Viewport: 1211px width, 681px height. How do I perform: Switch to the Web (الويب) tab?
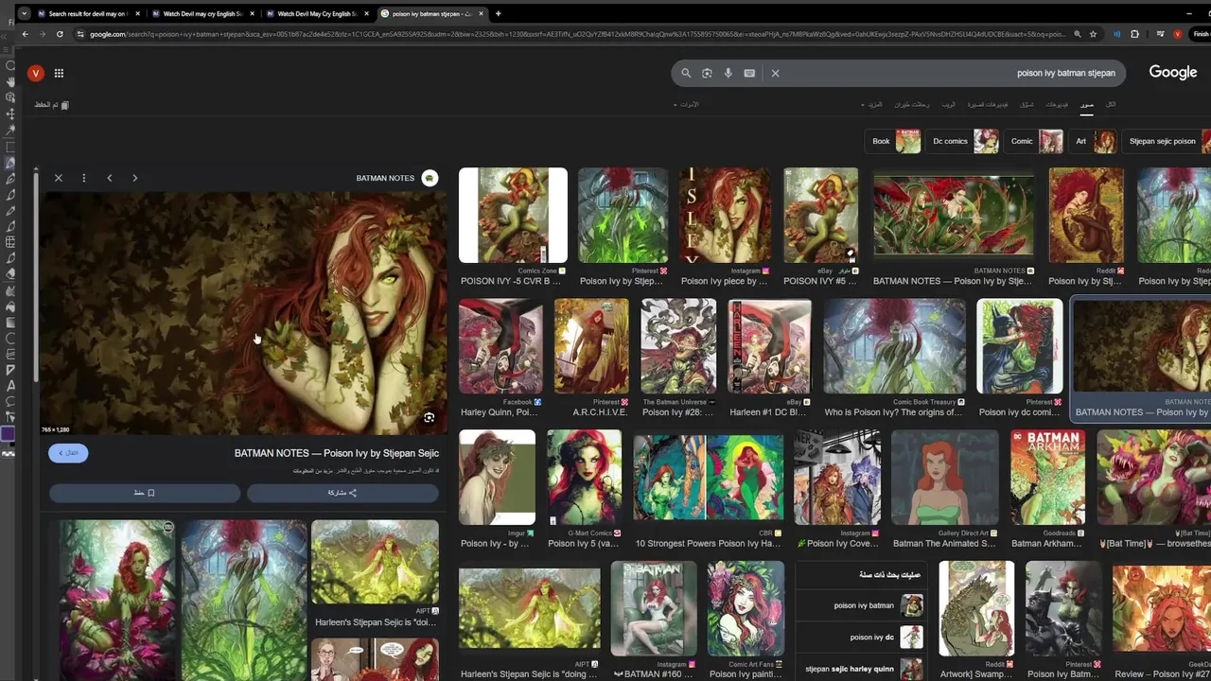point(948,105)
